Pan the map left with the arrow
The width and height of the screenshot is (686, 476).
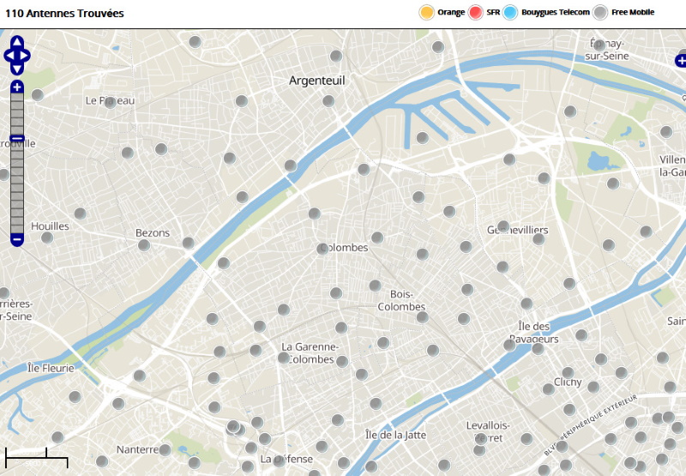(x=9, y=56)
